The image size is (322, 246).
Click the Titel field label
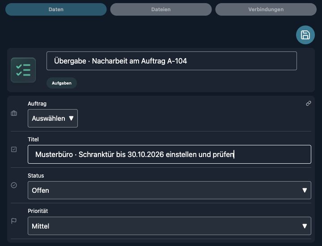[x=33, y=140]
